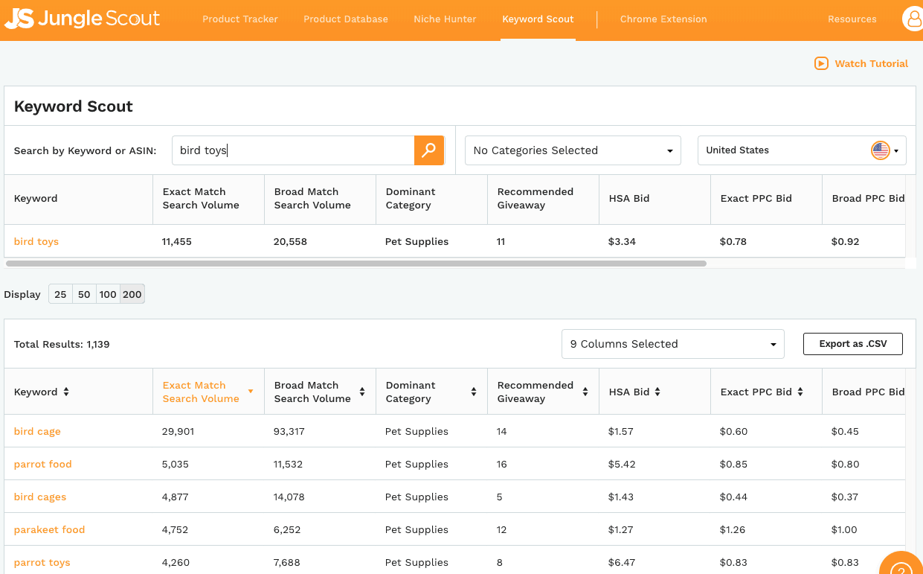Click the Watch Tutorial play icon
This screenshot has width=923, height=574.
[x=821, y=63]
